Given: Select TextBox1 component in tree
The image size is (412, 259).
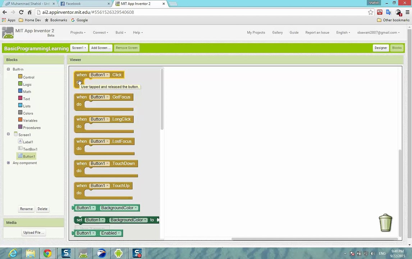Looking at the screenshot, I should point(28,149).
